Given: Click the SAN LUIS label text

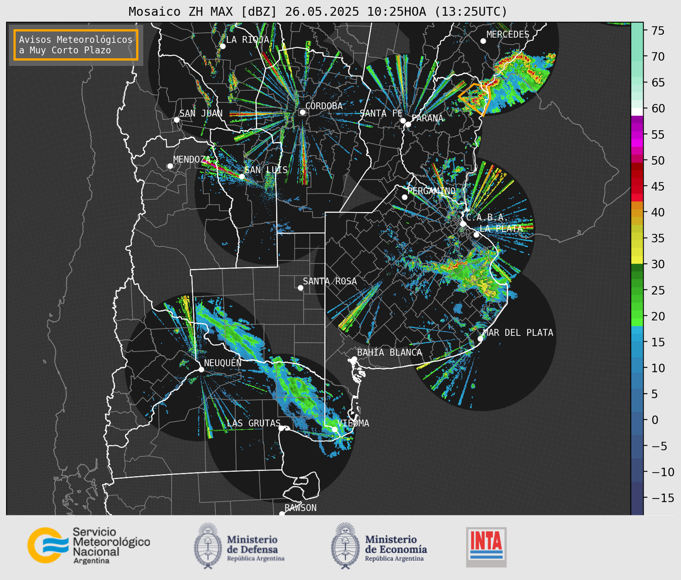Looking at the screenshot, I should tap(266, 170).
